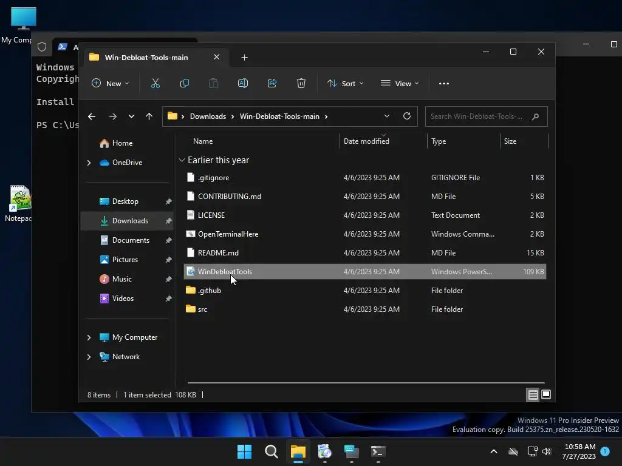Click File Explorer in the taskbar

click(x=298, y=451)
